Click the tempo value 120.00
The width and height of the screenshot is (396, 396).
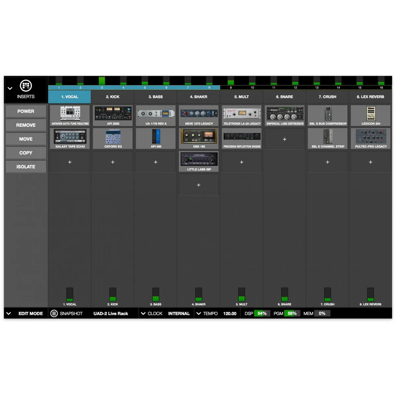point(230,313)
